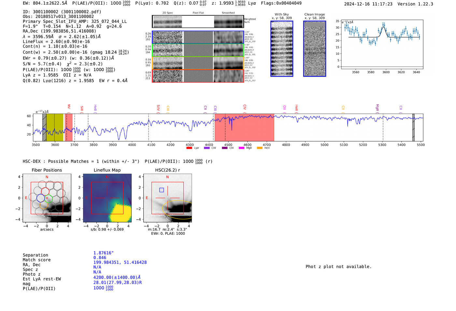Click the SiIV line label above spectrum
The image size is (456, 311).
[158, 108]
